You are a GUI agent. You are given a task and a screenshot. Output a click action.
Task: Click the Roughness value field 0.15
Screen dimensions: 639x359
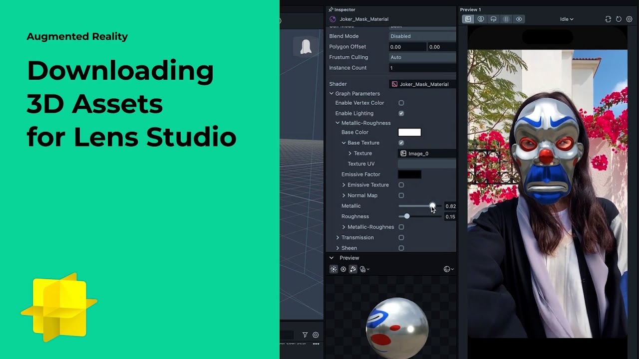450,217
